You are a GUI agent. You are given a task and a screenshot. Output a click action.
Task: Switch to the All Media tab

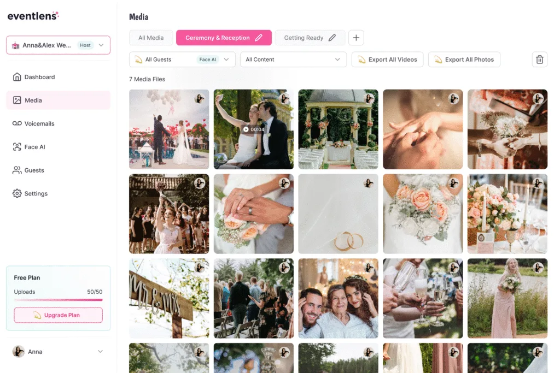coord(151,38)
